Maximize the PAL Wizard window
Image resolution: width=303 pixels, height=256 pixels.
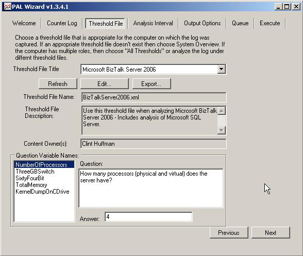[x=287, y=7]
